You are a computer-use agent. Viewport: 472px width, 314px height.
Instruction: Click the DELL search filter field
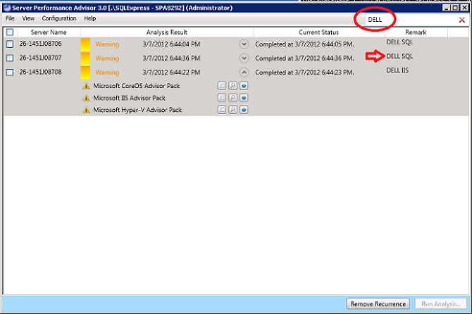pos(411,20)
